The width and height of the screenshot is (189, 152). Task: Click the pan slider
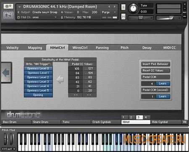click(x=141, y=18)
